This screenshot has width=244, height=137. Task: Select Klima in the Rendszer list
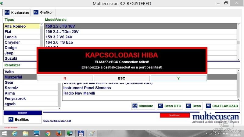31,93
